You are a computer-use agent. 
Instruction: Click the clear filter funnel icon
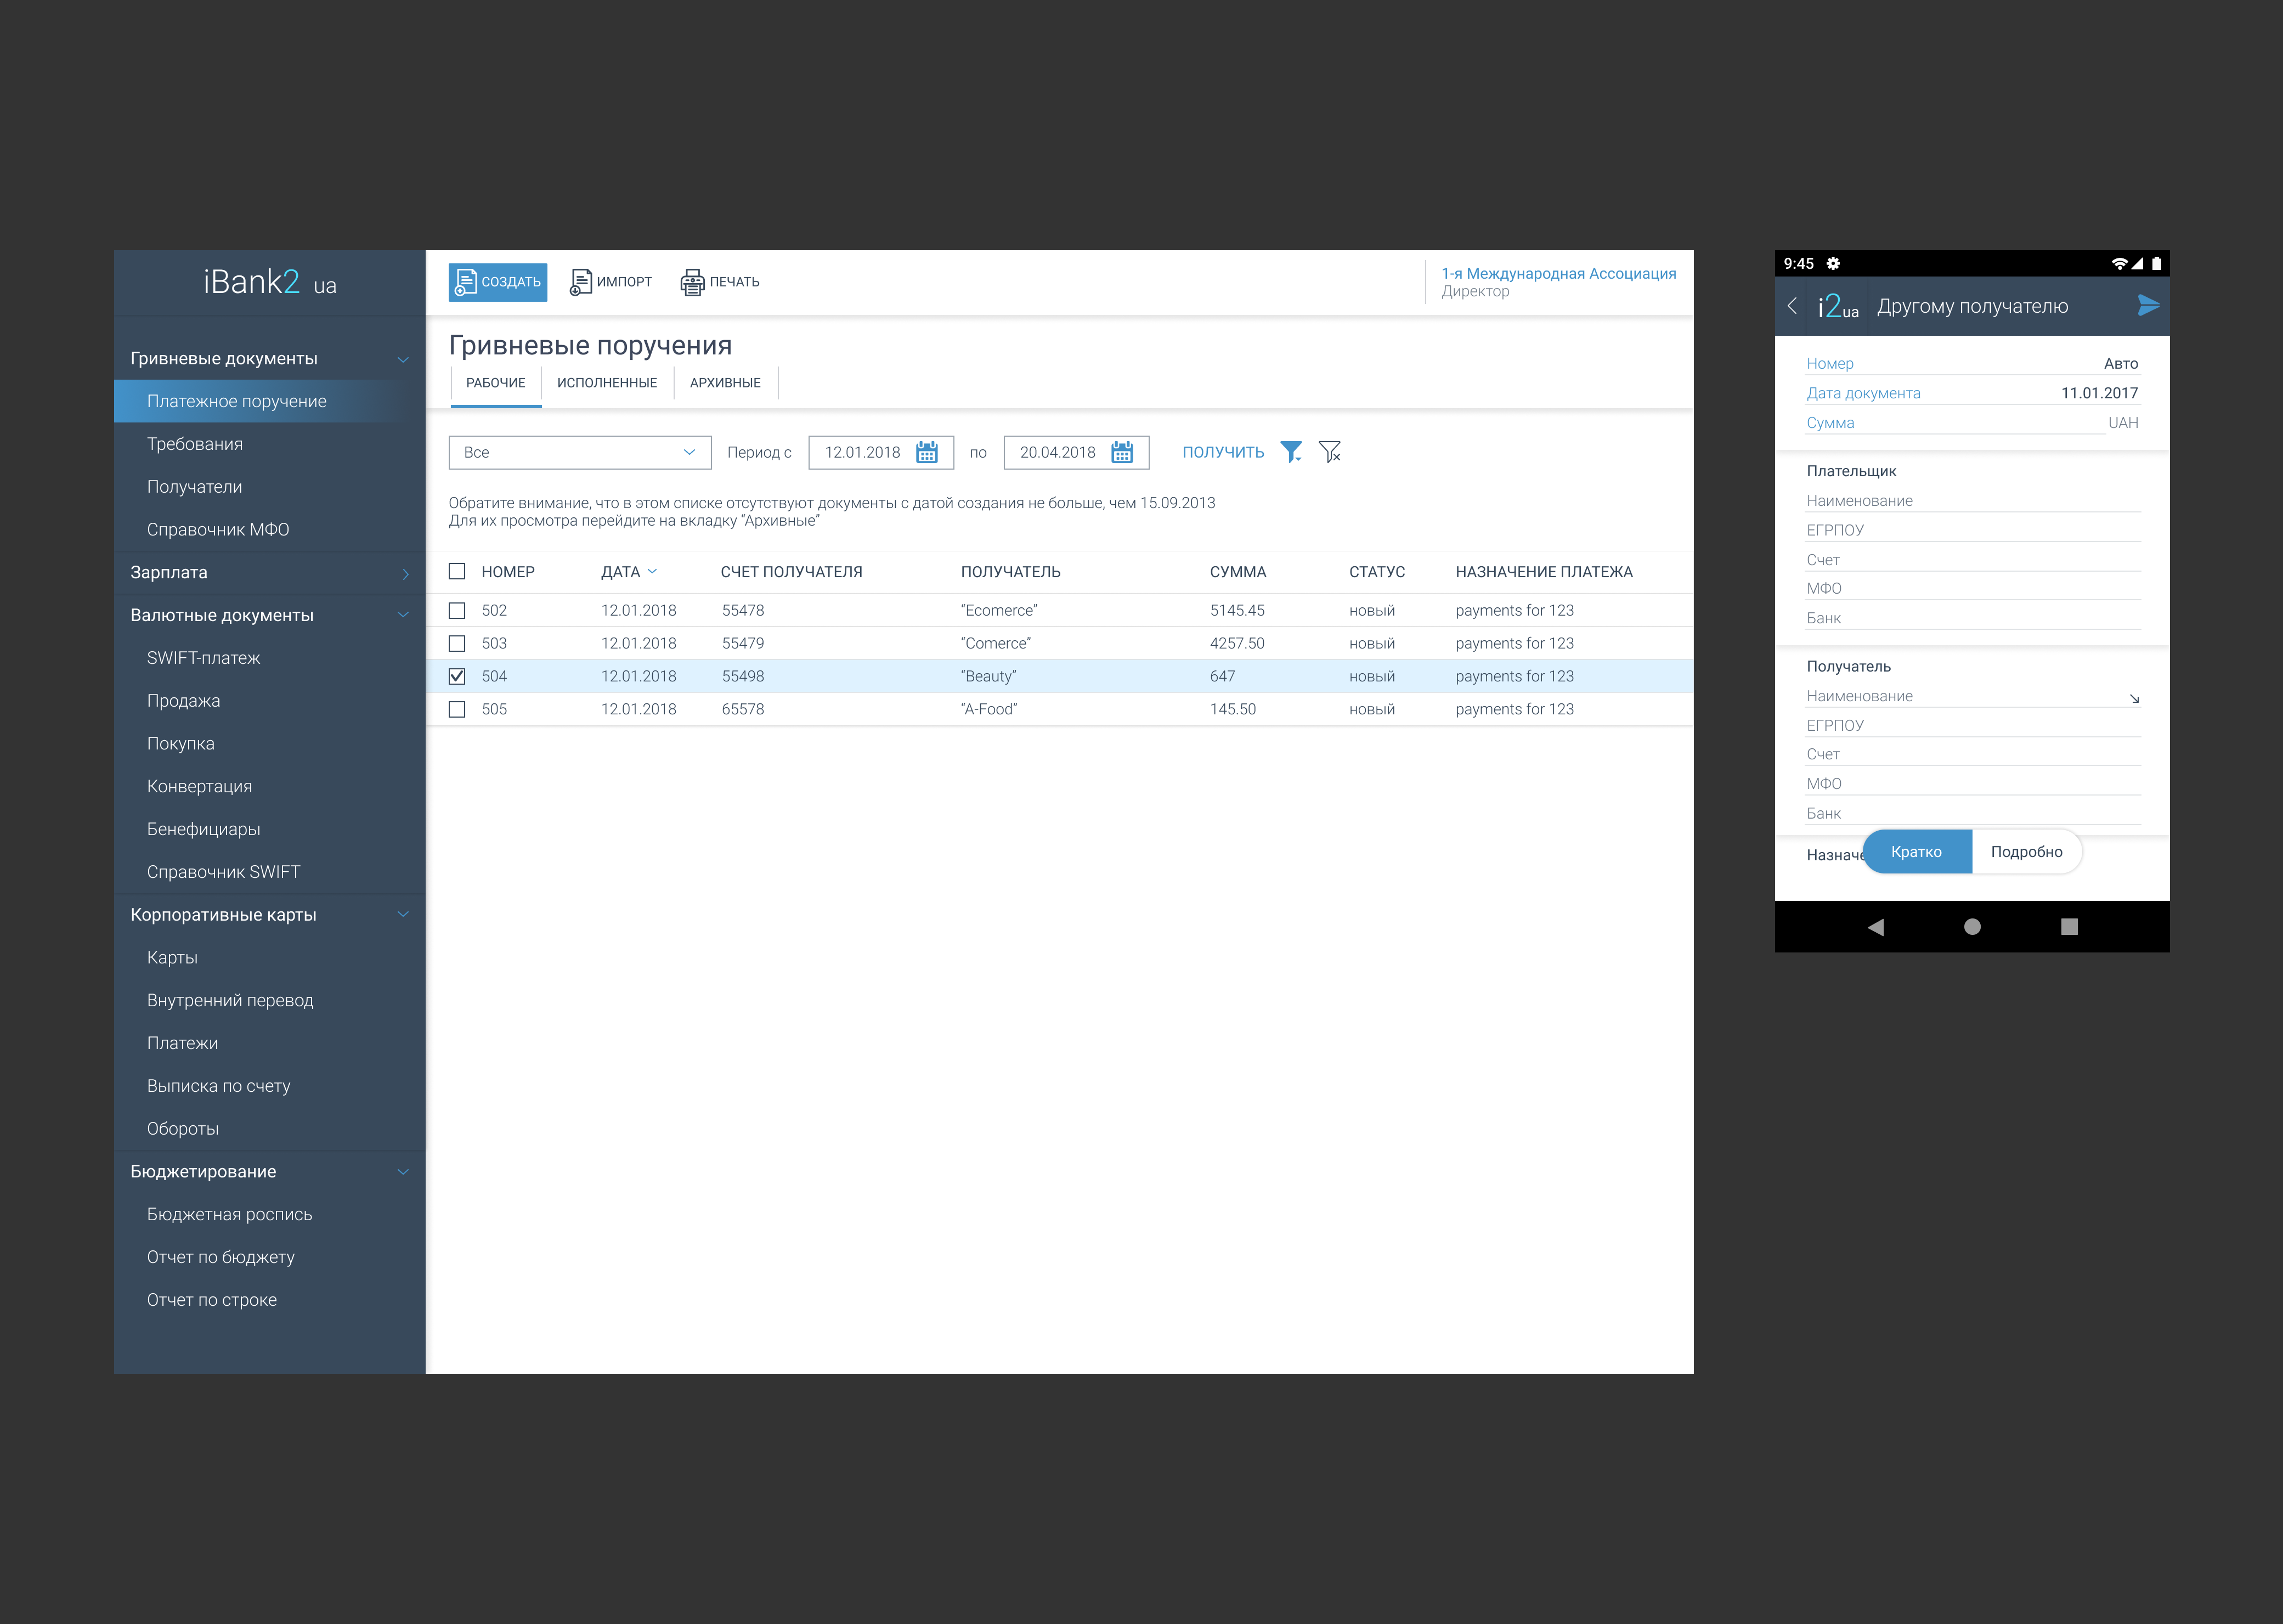(x=1330, y=452)
